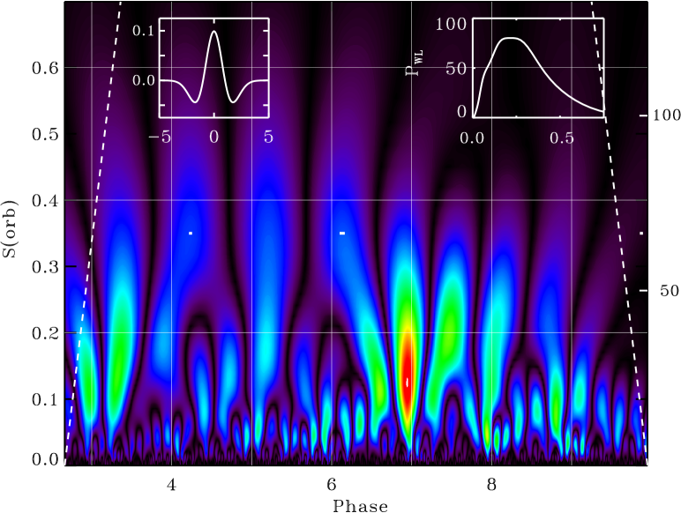Click the left y-axis value '0.2'
The image size is (681, 513).
coord(45,334)
